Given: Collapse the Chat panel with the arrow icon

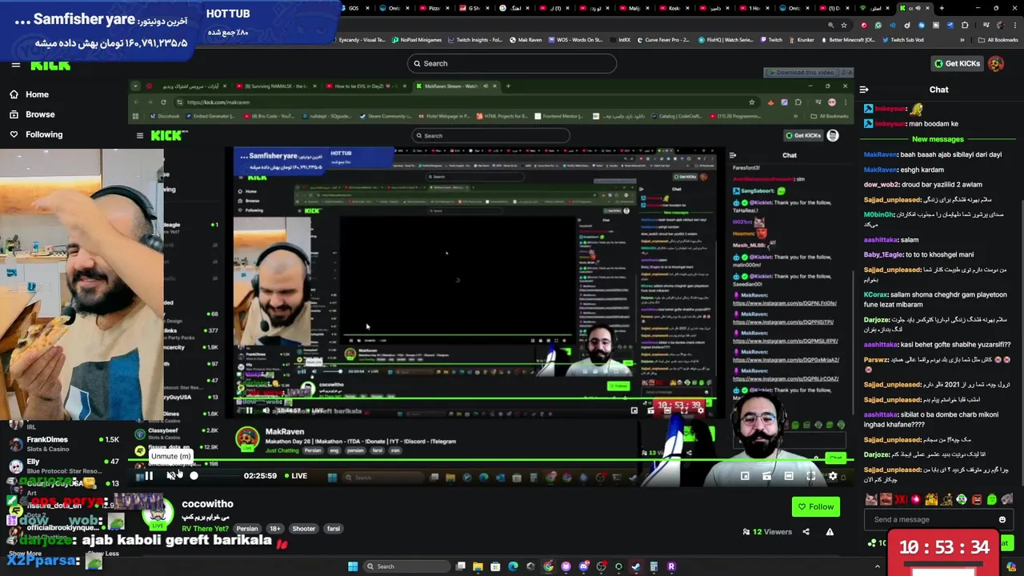Looking at the screenshot, I should click(x=865, y=90).
